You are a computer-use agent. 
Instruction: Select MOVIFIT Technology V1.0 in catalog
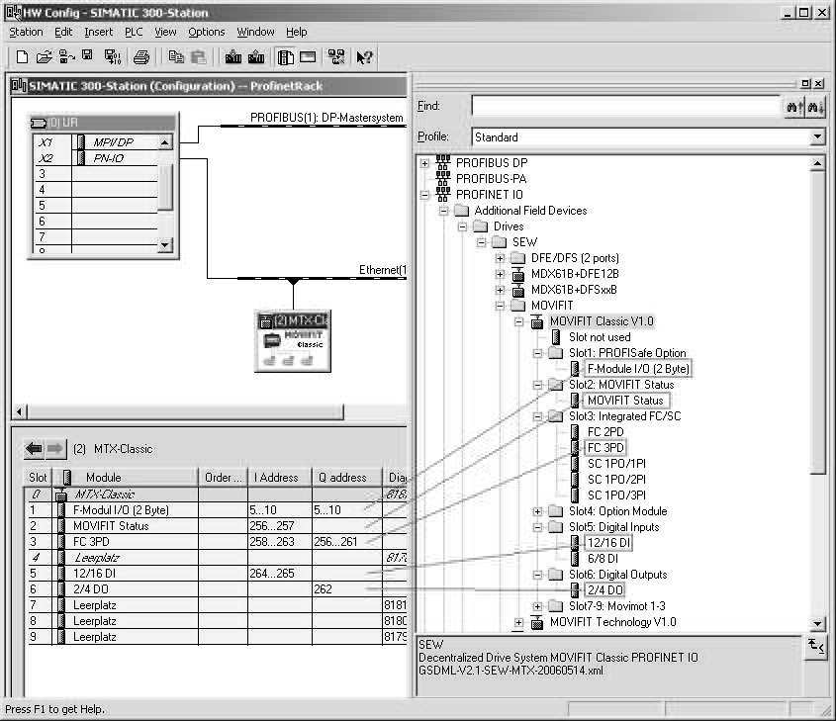612,622
